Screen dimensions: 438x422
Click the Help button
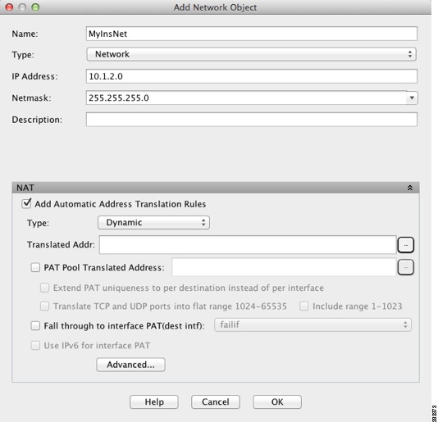click(x=154, y=402)
